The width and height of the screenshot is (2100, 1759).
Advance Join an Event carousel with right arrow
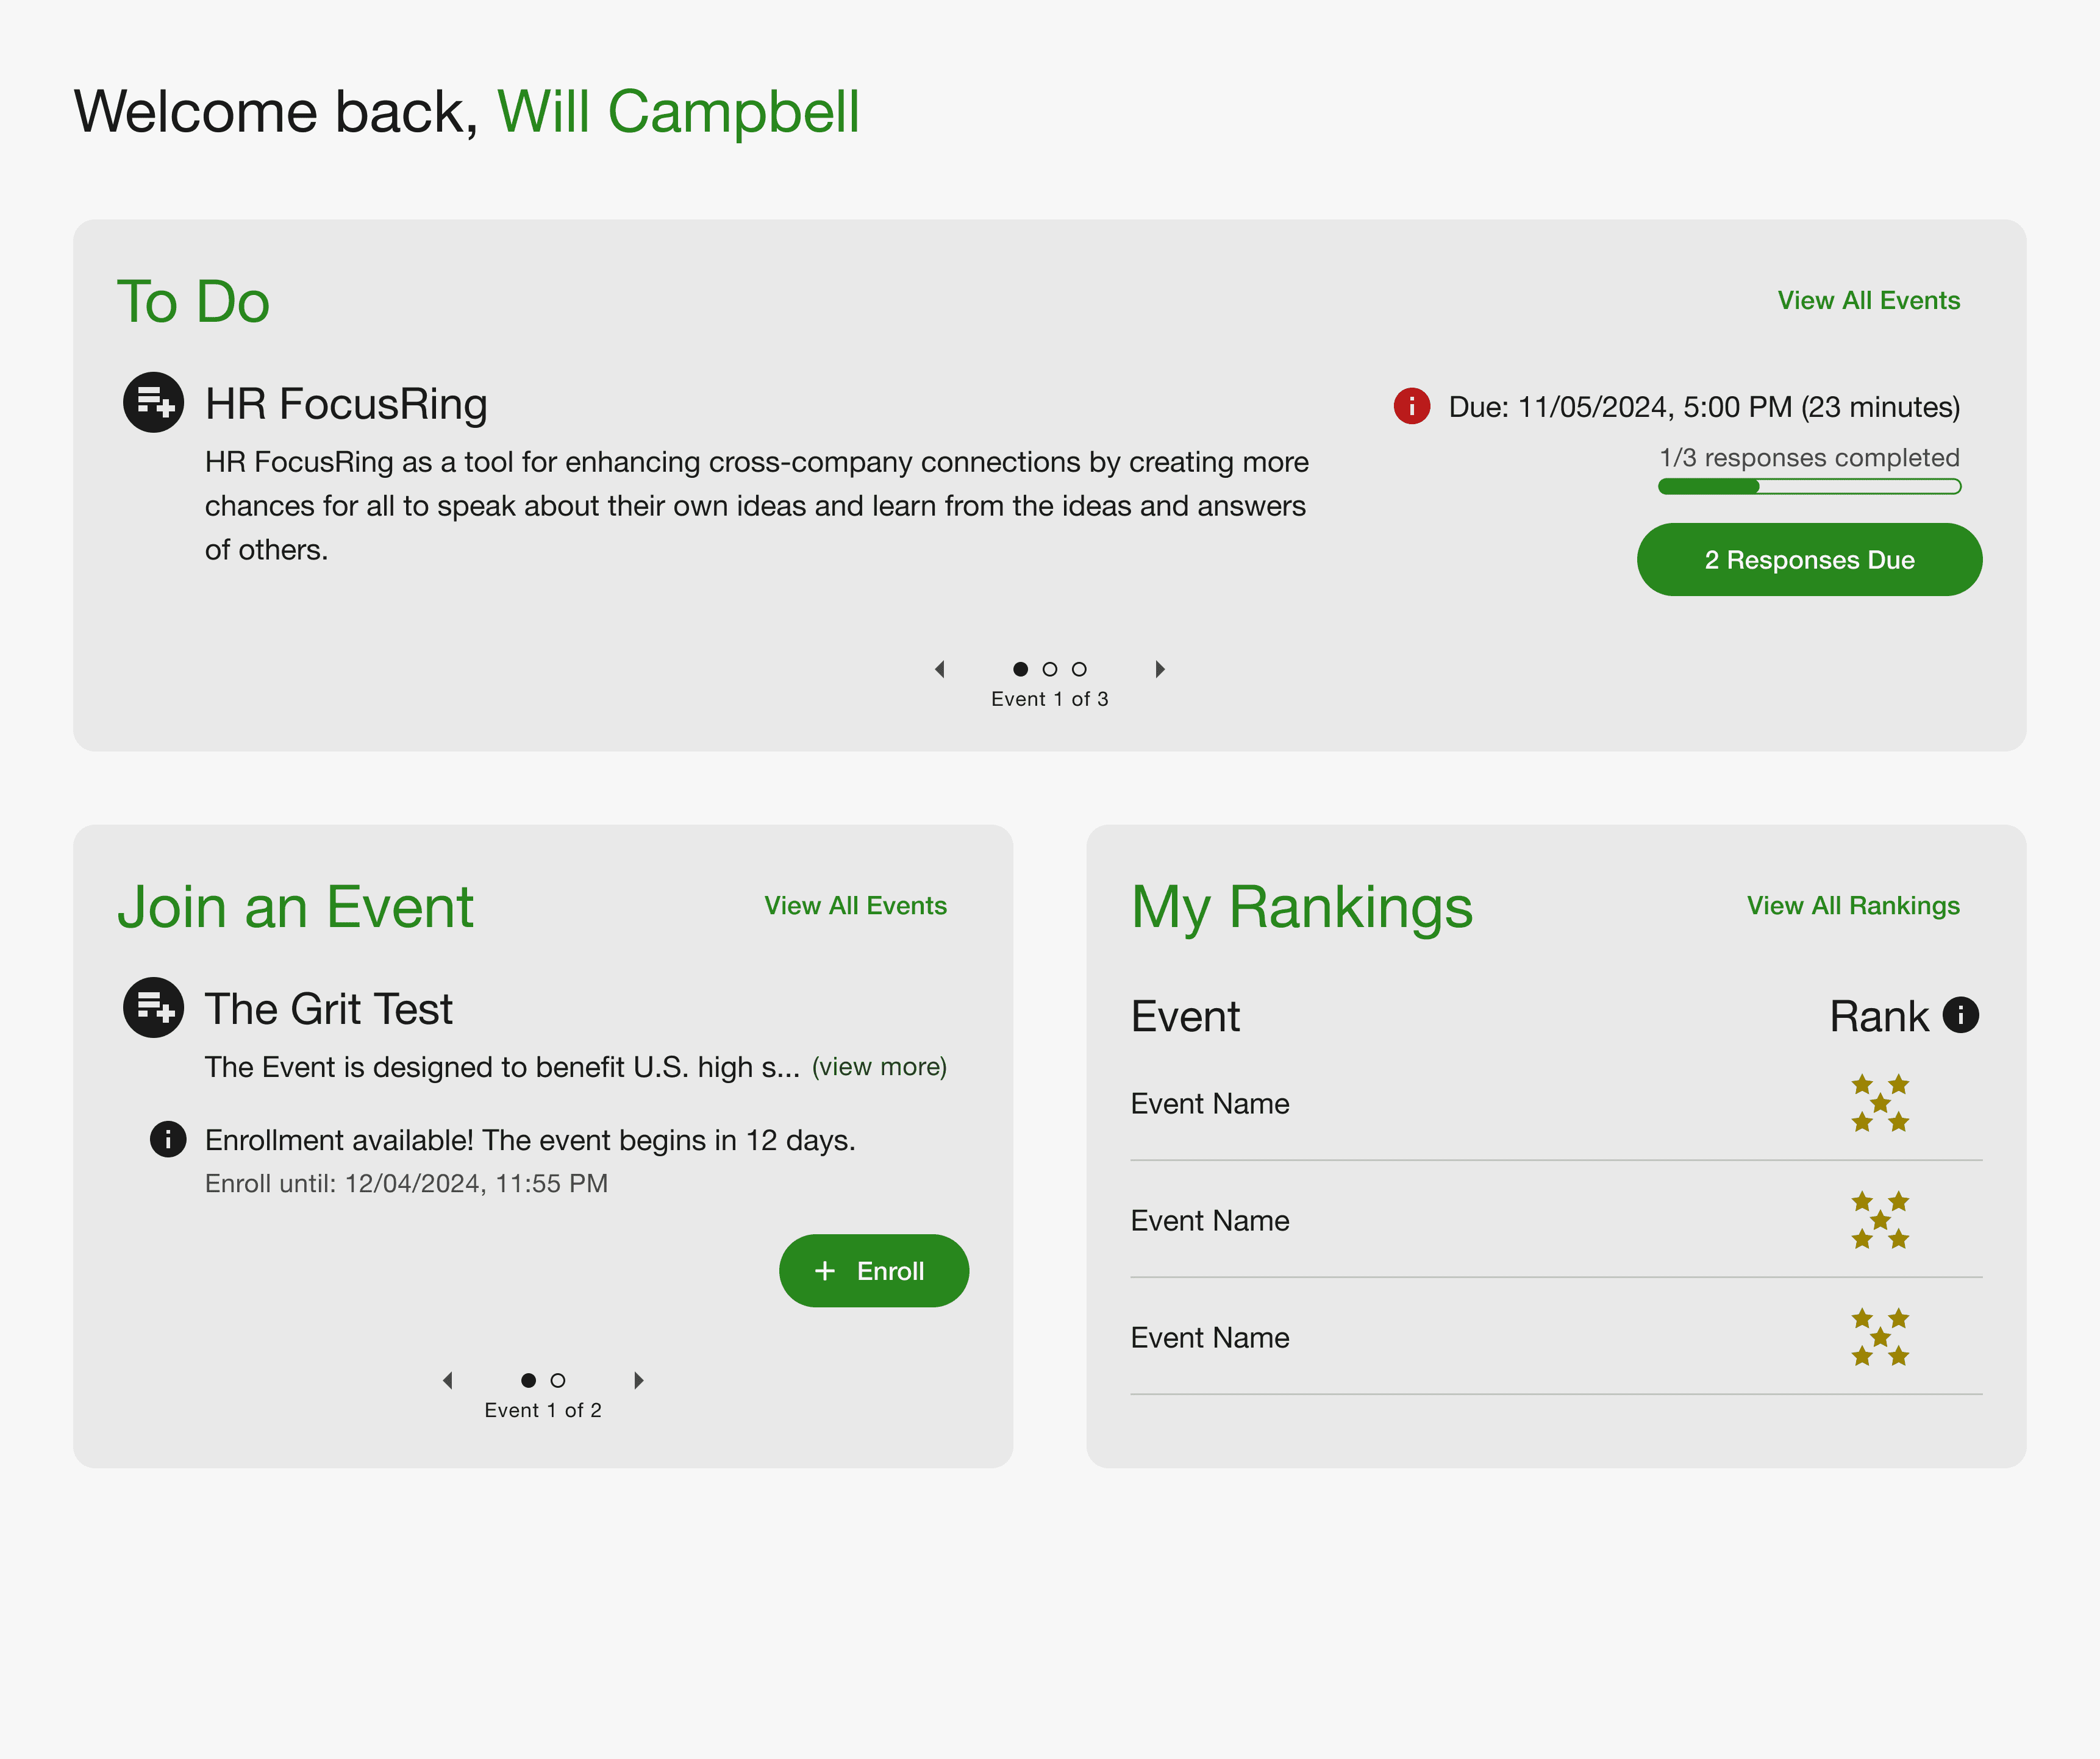(638, 1381)
